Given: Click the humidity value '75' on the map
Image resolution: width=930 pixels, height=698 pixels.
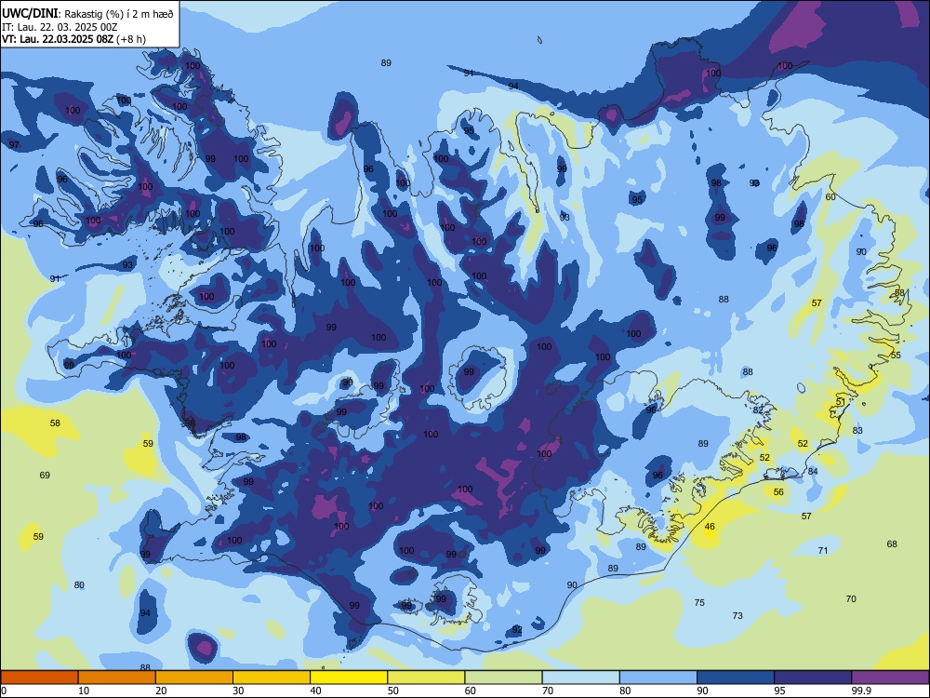Looking at the screenshot, I should (x=699, y=602).
